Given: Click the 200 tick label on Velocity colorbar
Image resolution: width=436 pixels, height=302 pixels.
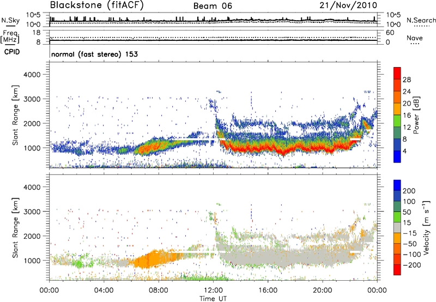Looking at the screenshot, I should point(409,191).
